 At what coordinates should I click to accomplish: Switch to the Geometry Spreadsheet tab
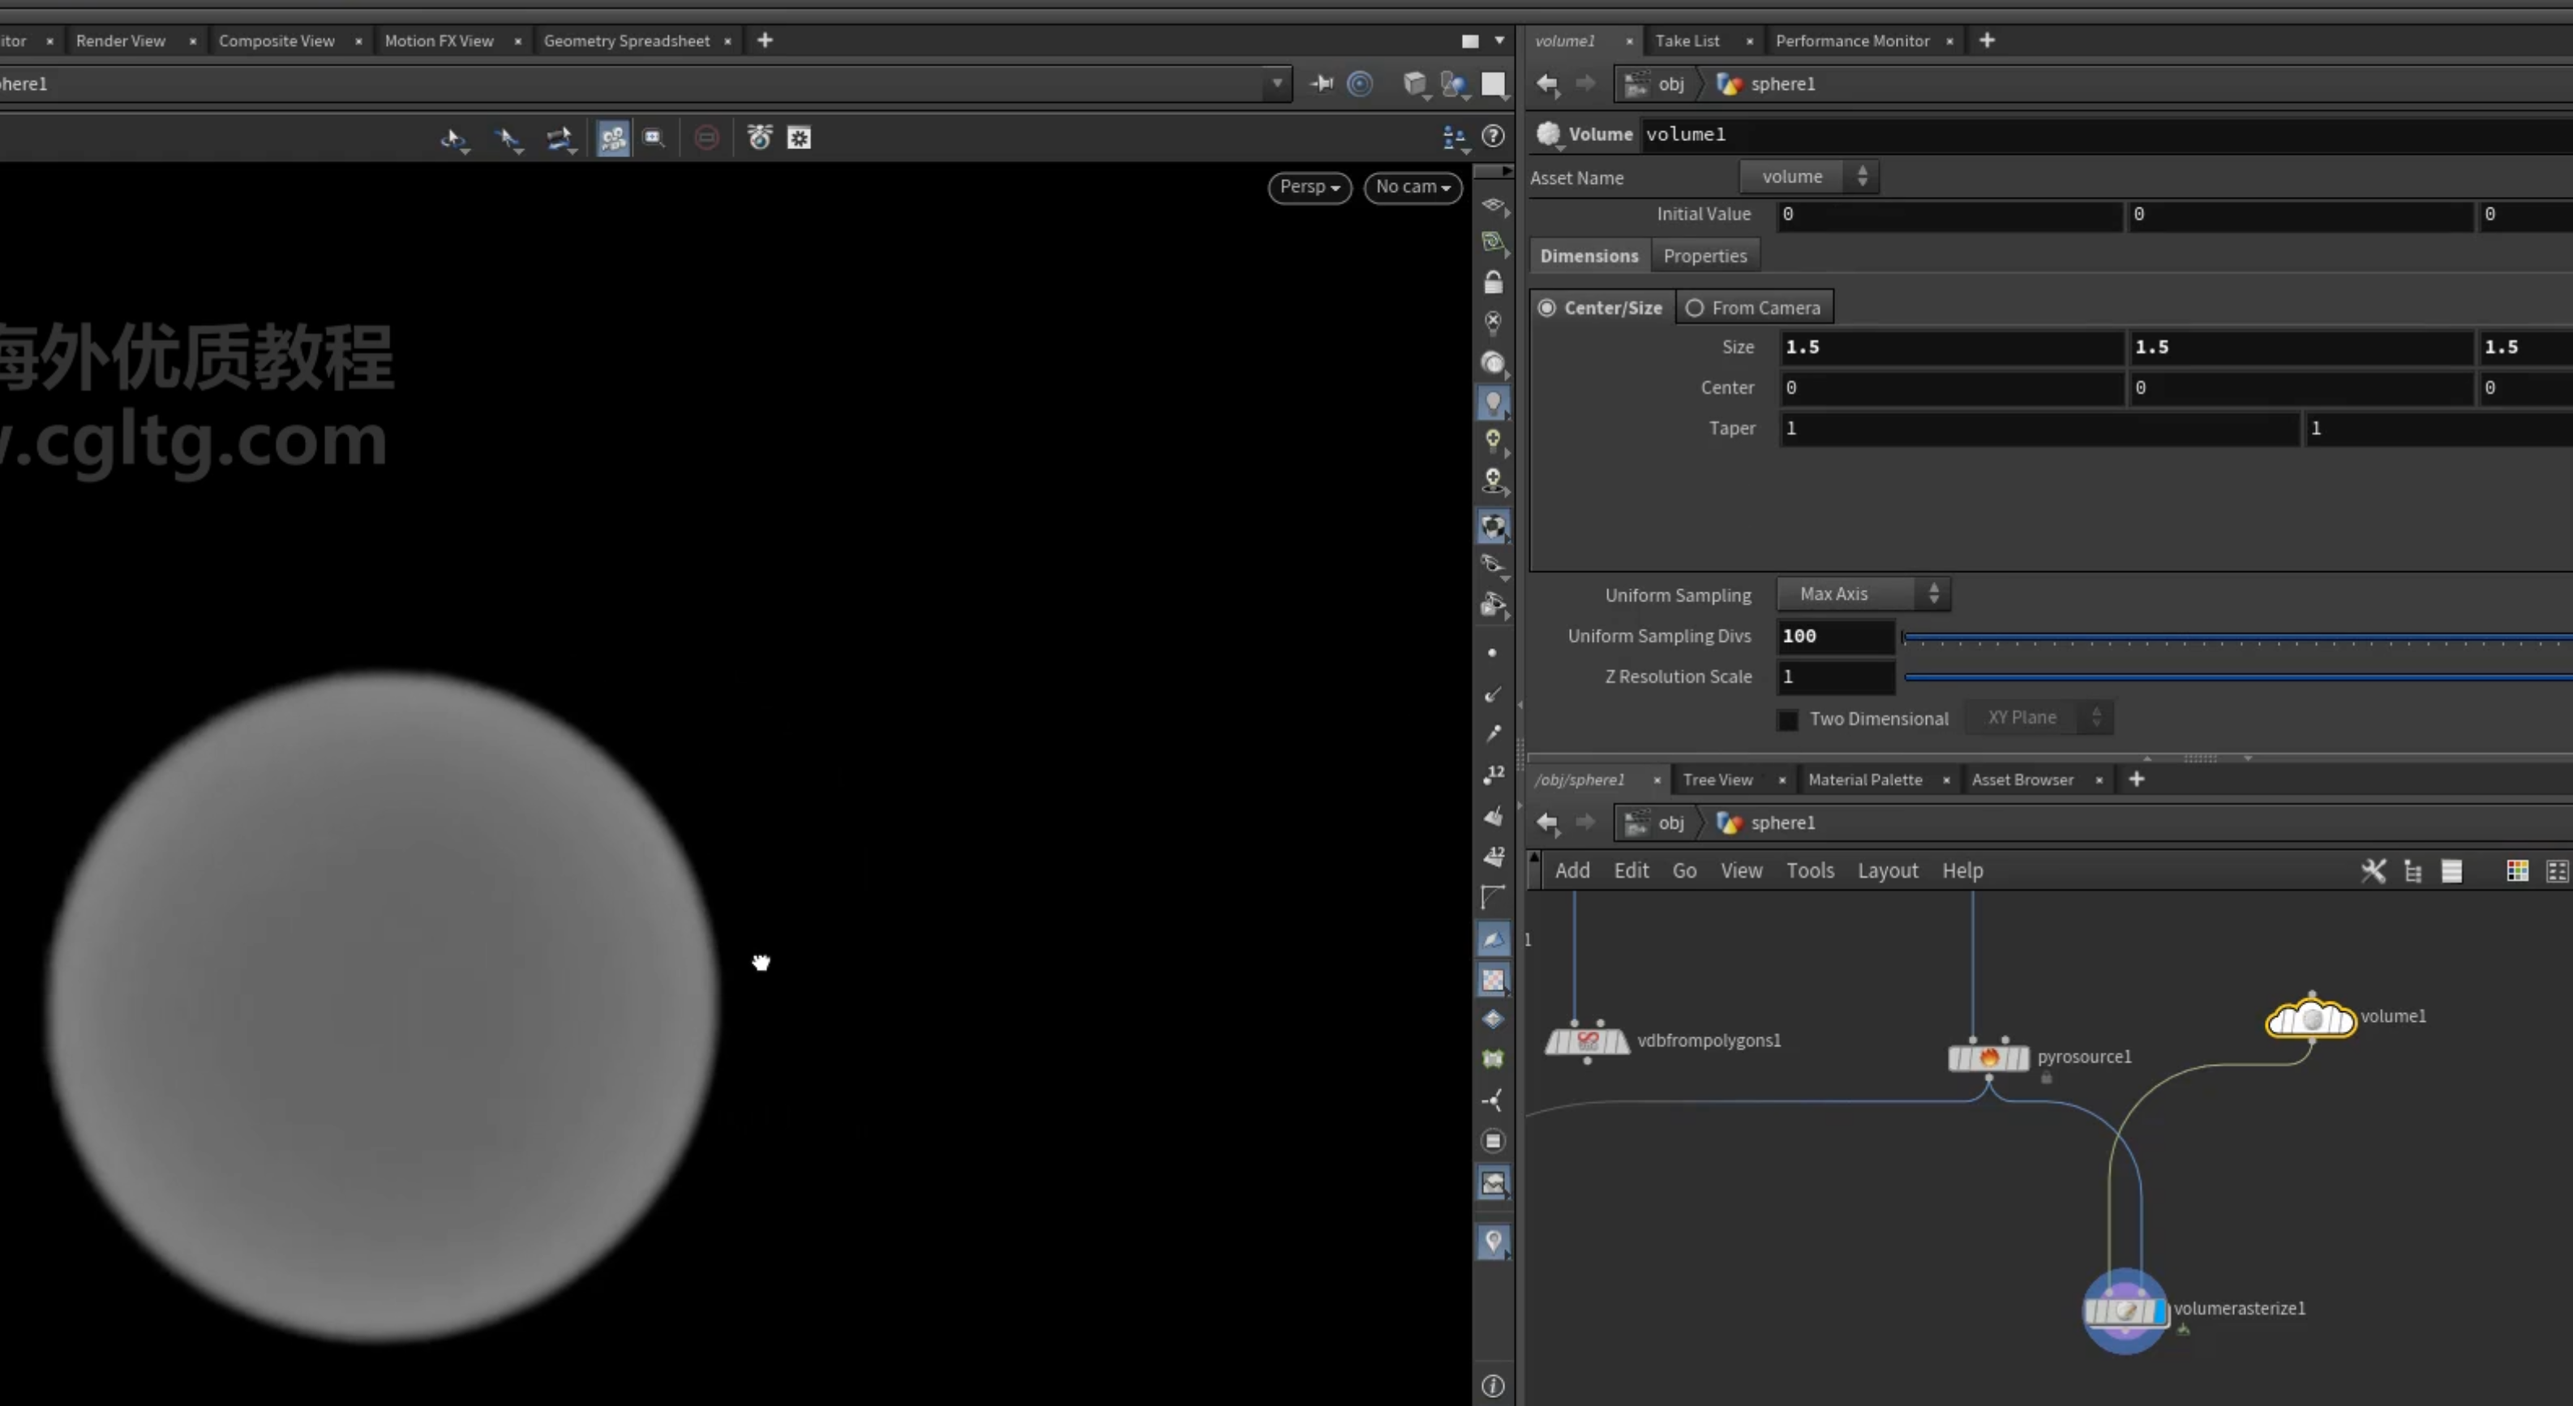(x=626, y=41)
